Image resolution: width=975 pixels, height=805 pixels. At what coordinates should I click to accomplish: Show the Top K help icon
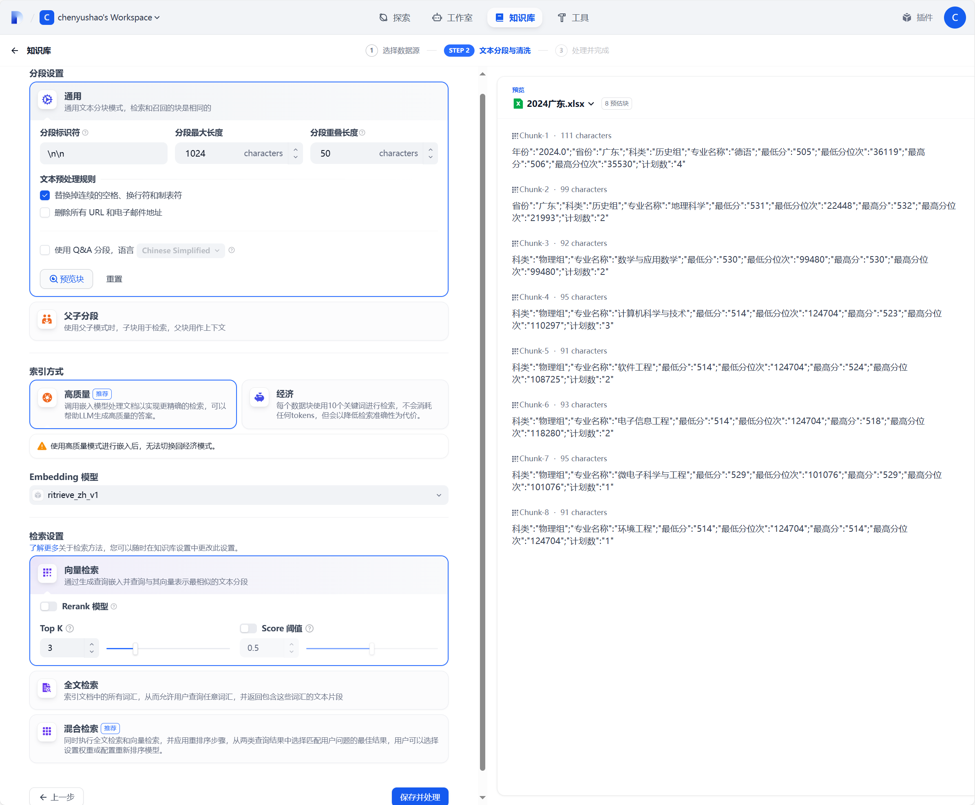70,628
